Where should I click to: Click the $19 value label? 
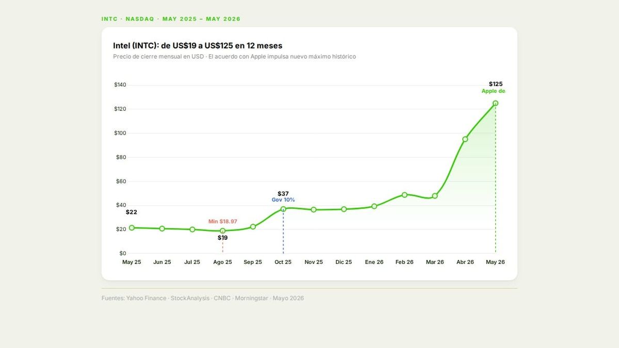point(223,238)
